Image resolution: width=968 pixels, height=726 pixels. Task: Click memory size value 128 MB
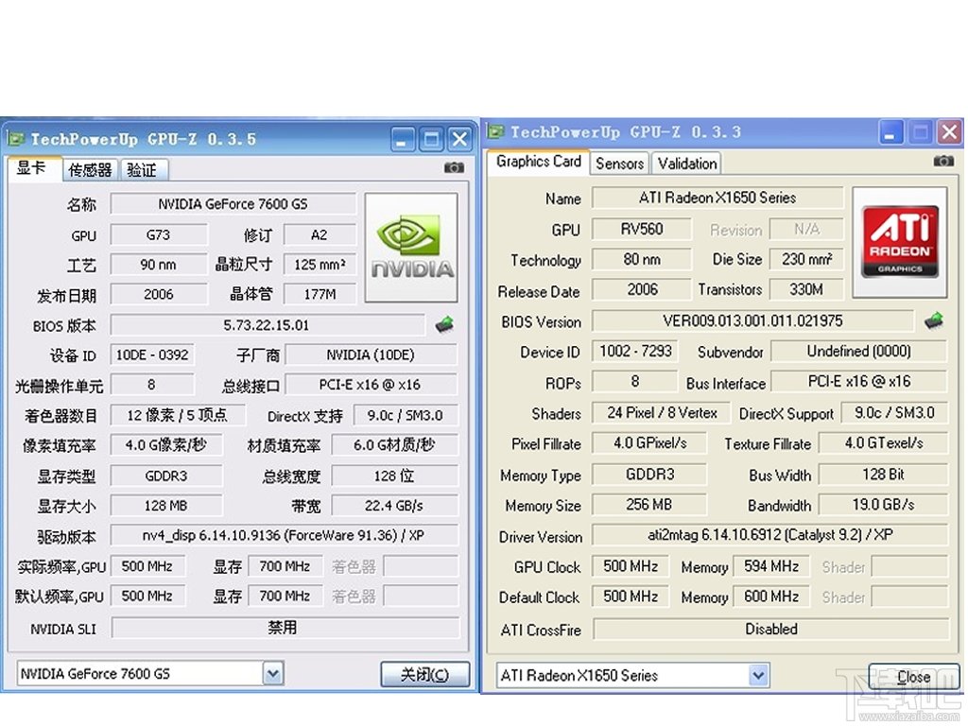(x=166, y=507)
